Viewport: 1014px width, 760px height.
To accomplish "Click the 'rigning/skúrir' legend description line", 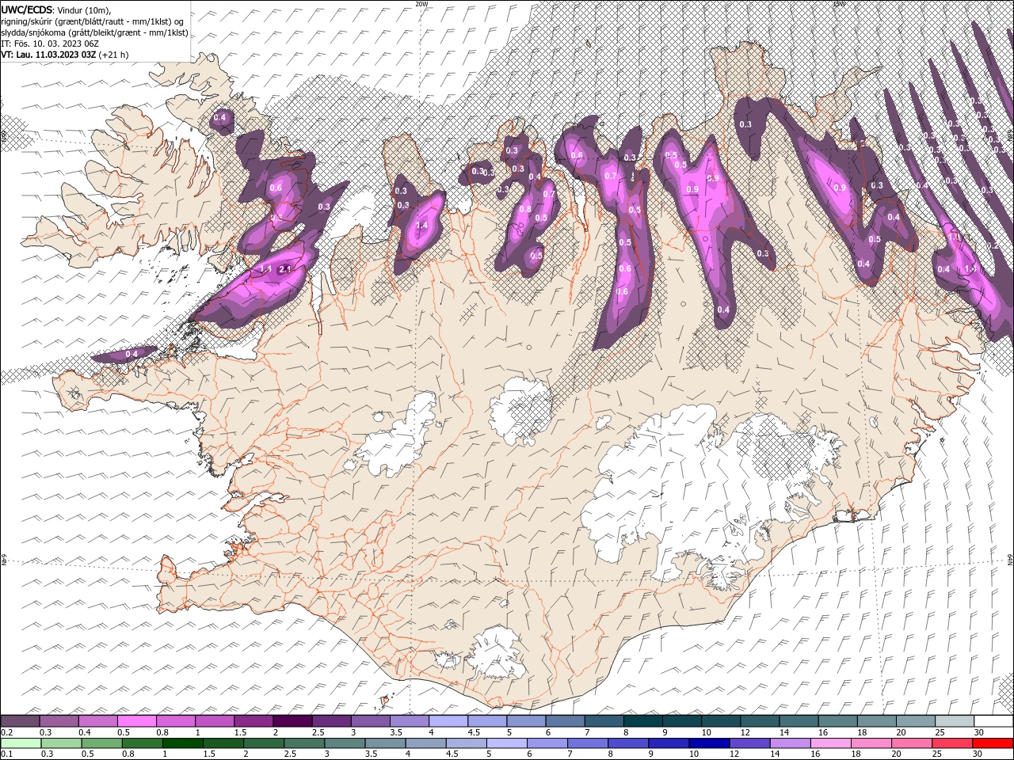I will [x=93, y=21].
